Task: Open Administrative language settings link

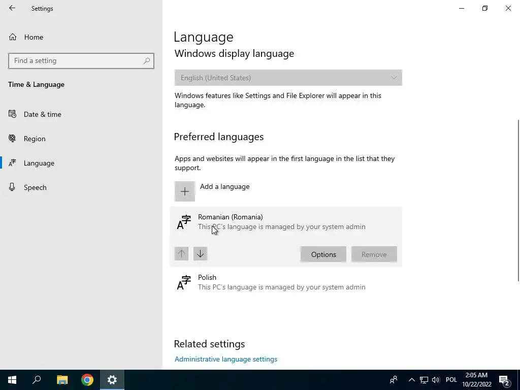Action: point(226,359)
